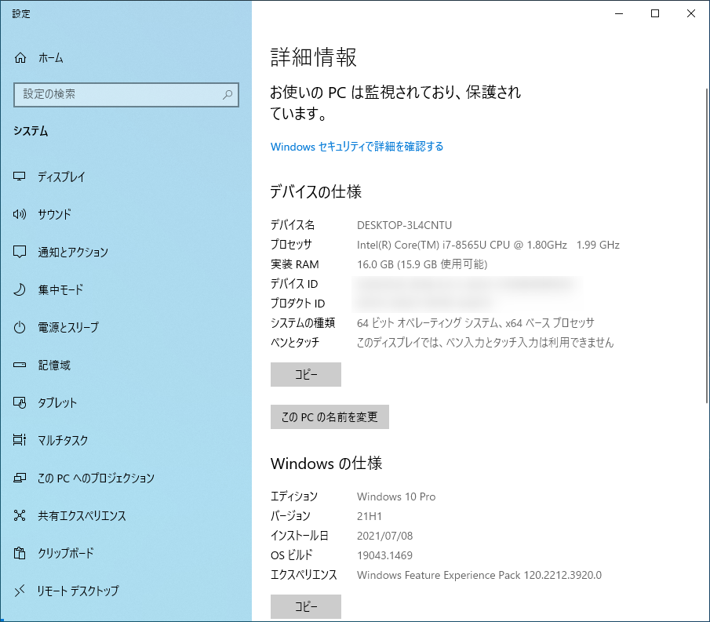Click the 64 ビット system type value
Screen dimensions: 710x622
475,323
